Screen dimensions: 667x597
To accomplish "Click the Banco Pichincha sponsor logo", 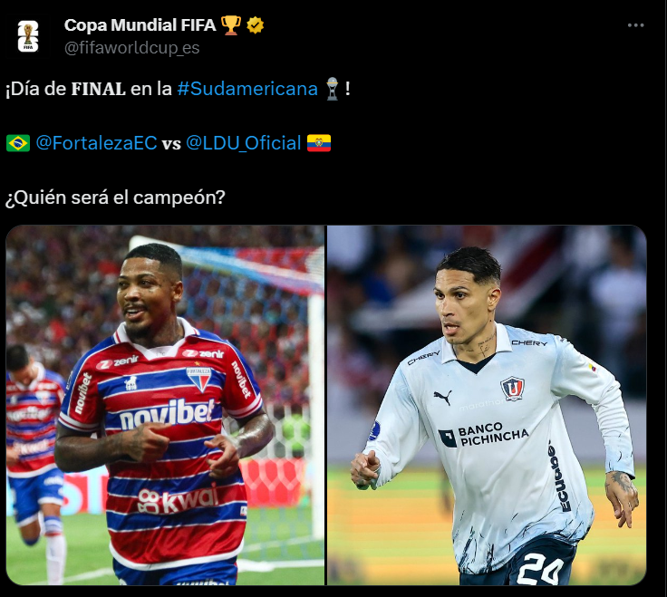I will tap(484, 436).
